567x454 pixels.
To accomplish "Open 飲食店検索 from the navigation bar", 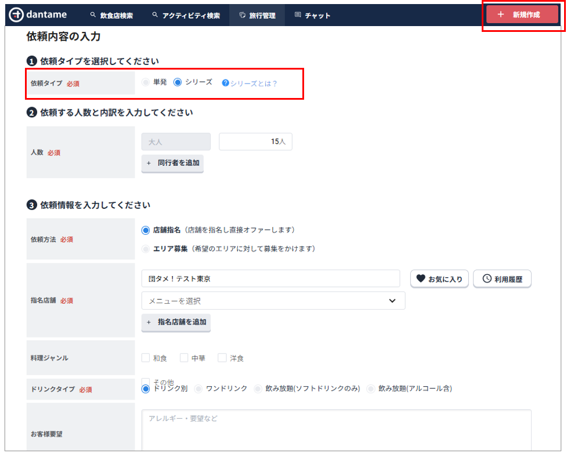I will tap(111, 16).
